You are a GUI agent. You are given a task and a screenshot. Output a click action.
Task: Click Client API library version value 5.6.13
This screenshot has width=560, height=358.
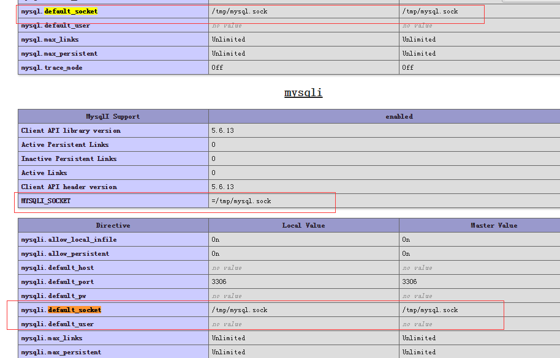click(222, 130)
